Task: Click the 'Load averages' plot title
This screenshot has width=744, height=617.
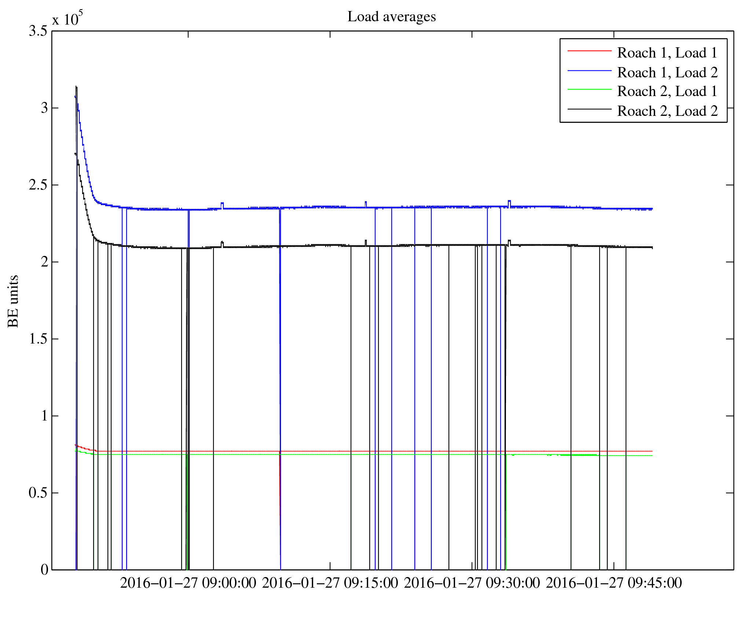Action: (x=391, y=17)
